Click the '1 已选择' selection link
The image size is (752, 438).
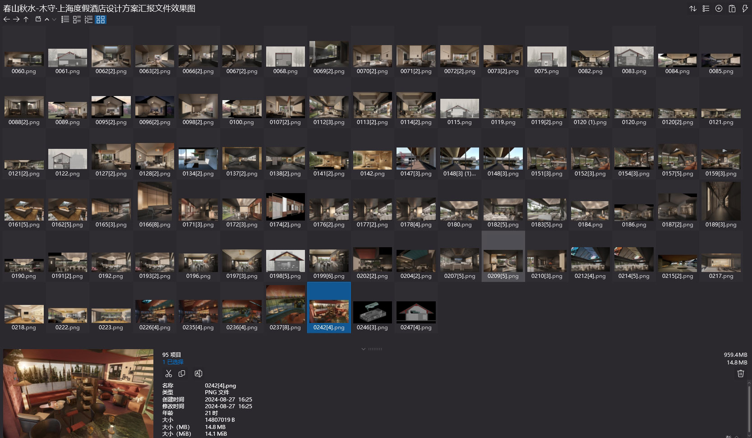(x=173, y=362)
